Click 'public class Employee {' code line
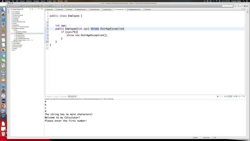The width and height of the screenshot is (250, 141). [x=66, y=16]
